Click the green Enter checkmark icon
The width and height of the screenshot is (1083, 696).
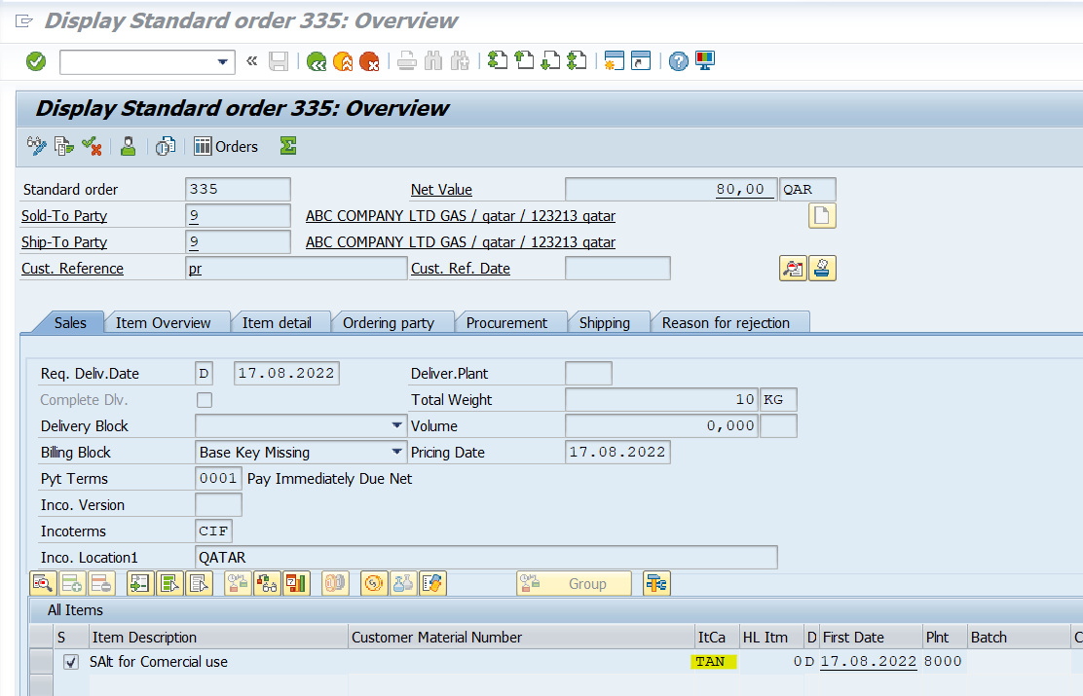tap(36, 61)
